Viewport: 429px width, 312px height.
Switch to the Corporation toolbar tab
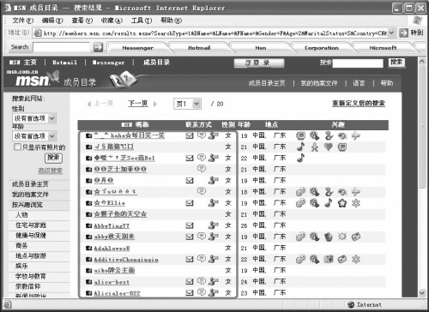(322, 48)
